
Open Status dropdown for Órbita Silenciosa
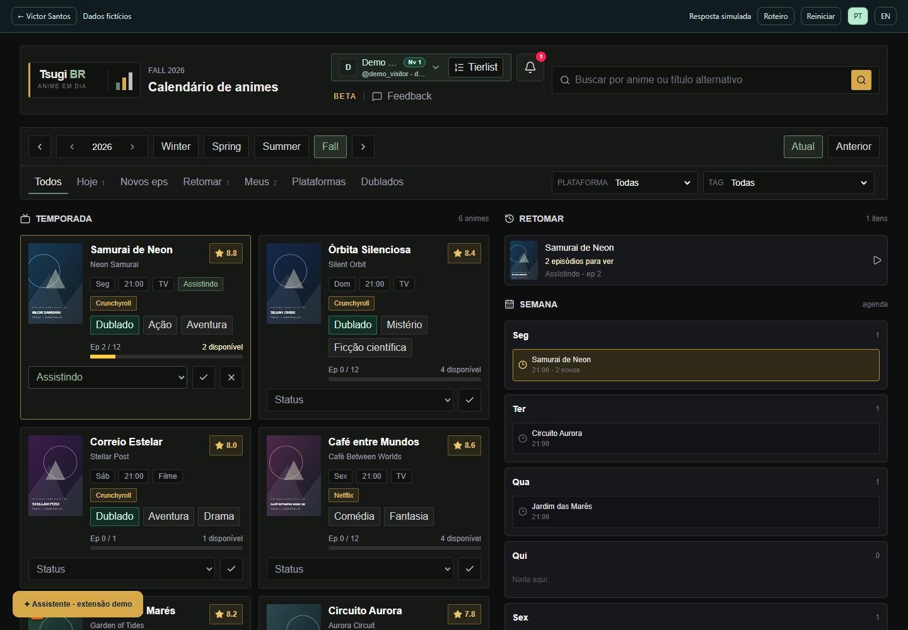pyautogui.click(x=360, y=400)
